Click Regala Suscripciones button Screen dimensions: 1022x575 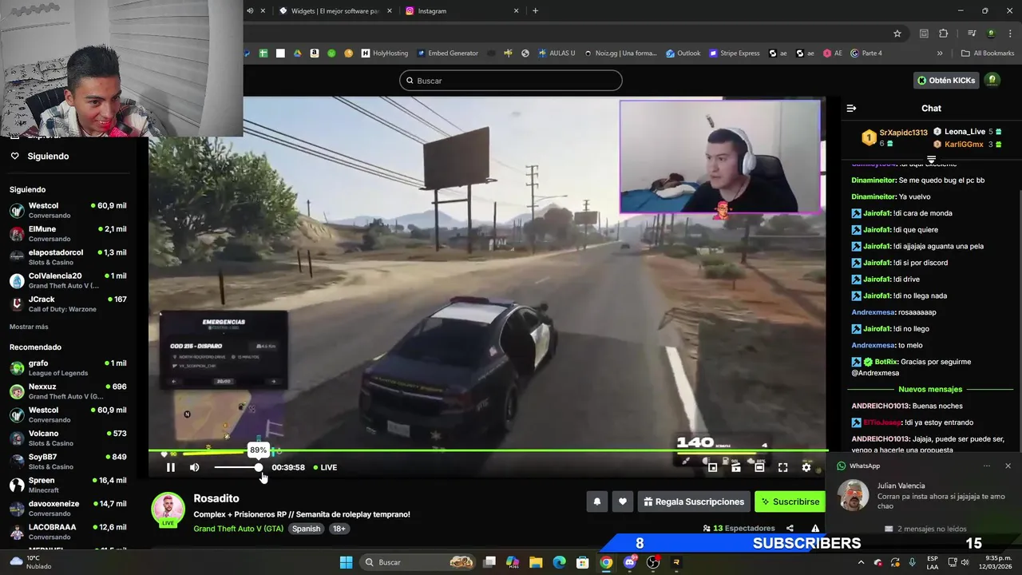[694, 502]
